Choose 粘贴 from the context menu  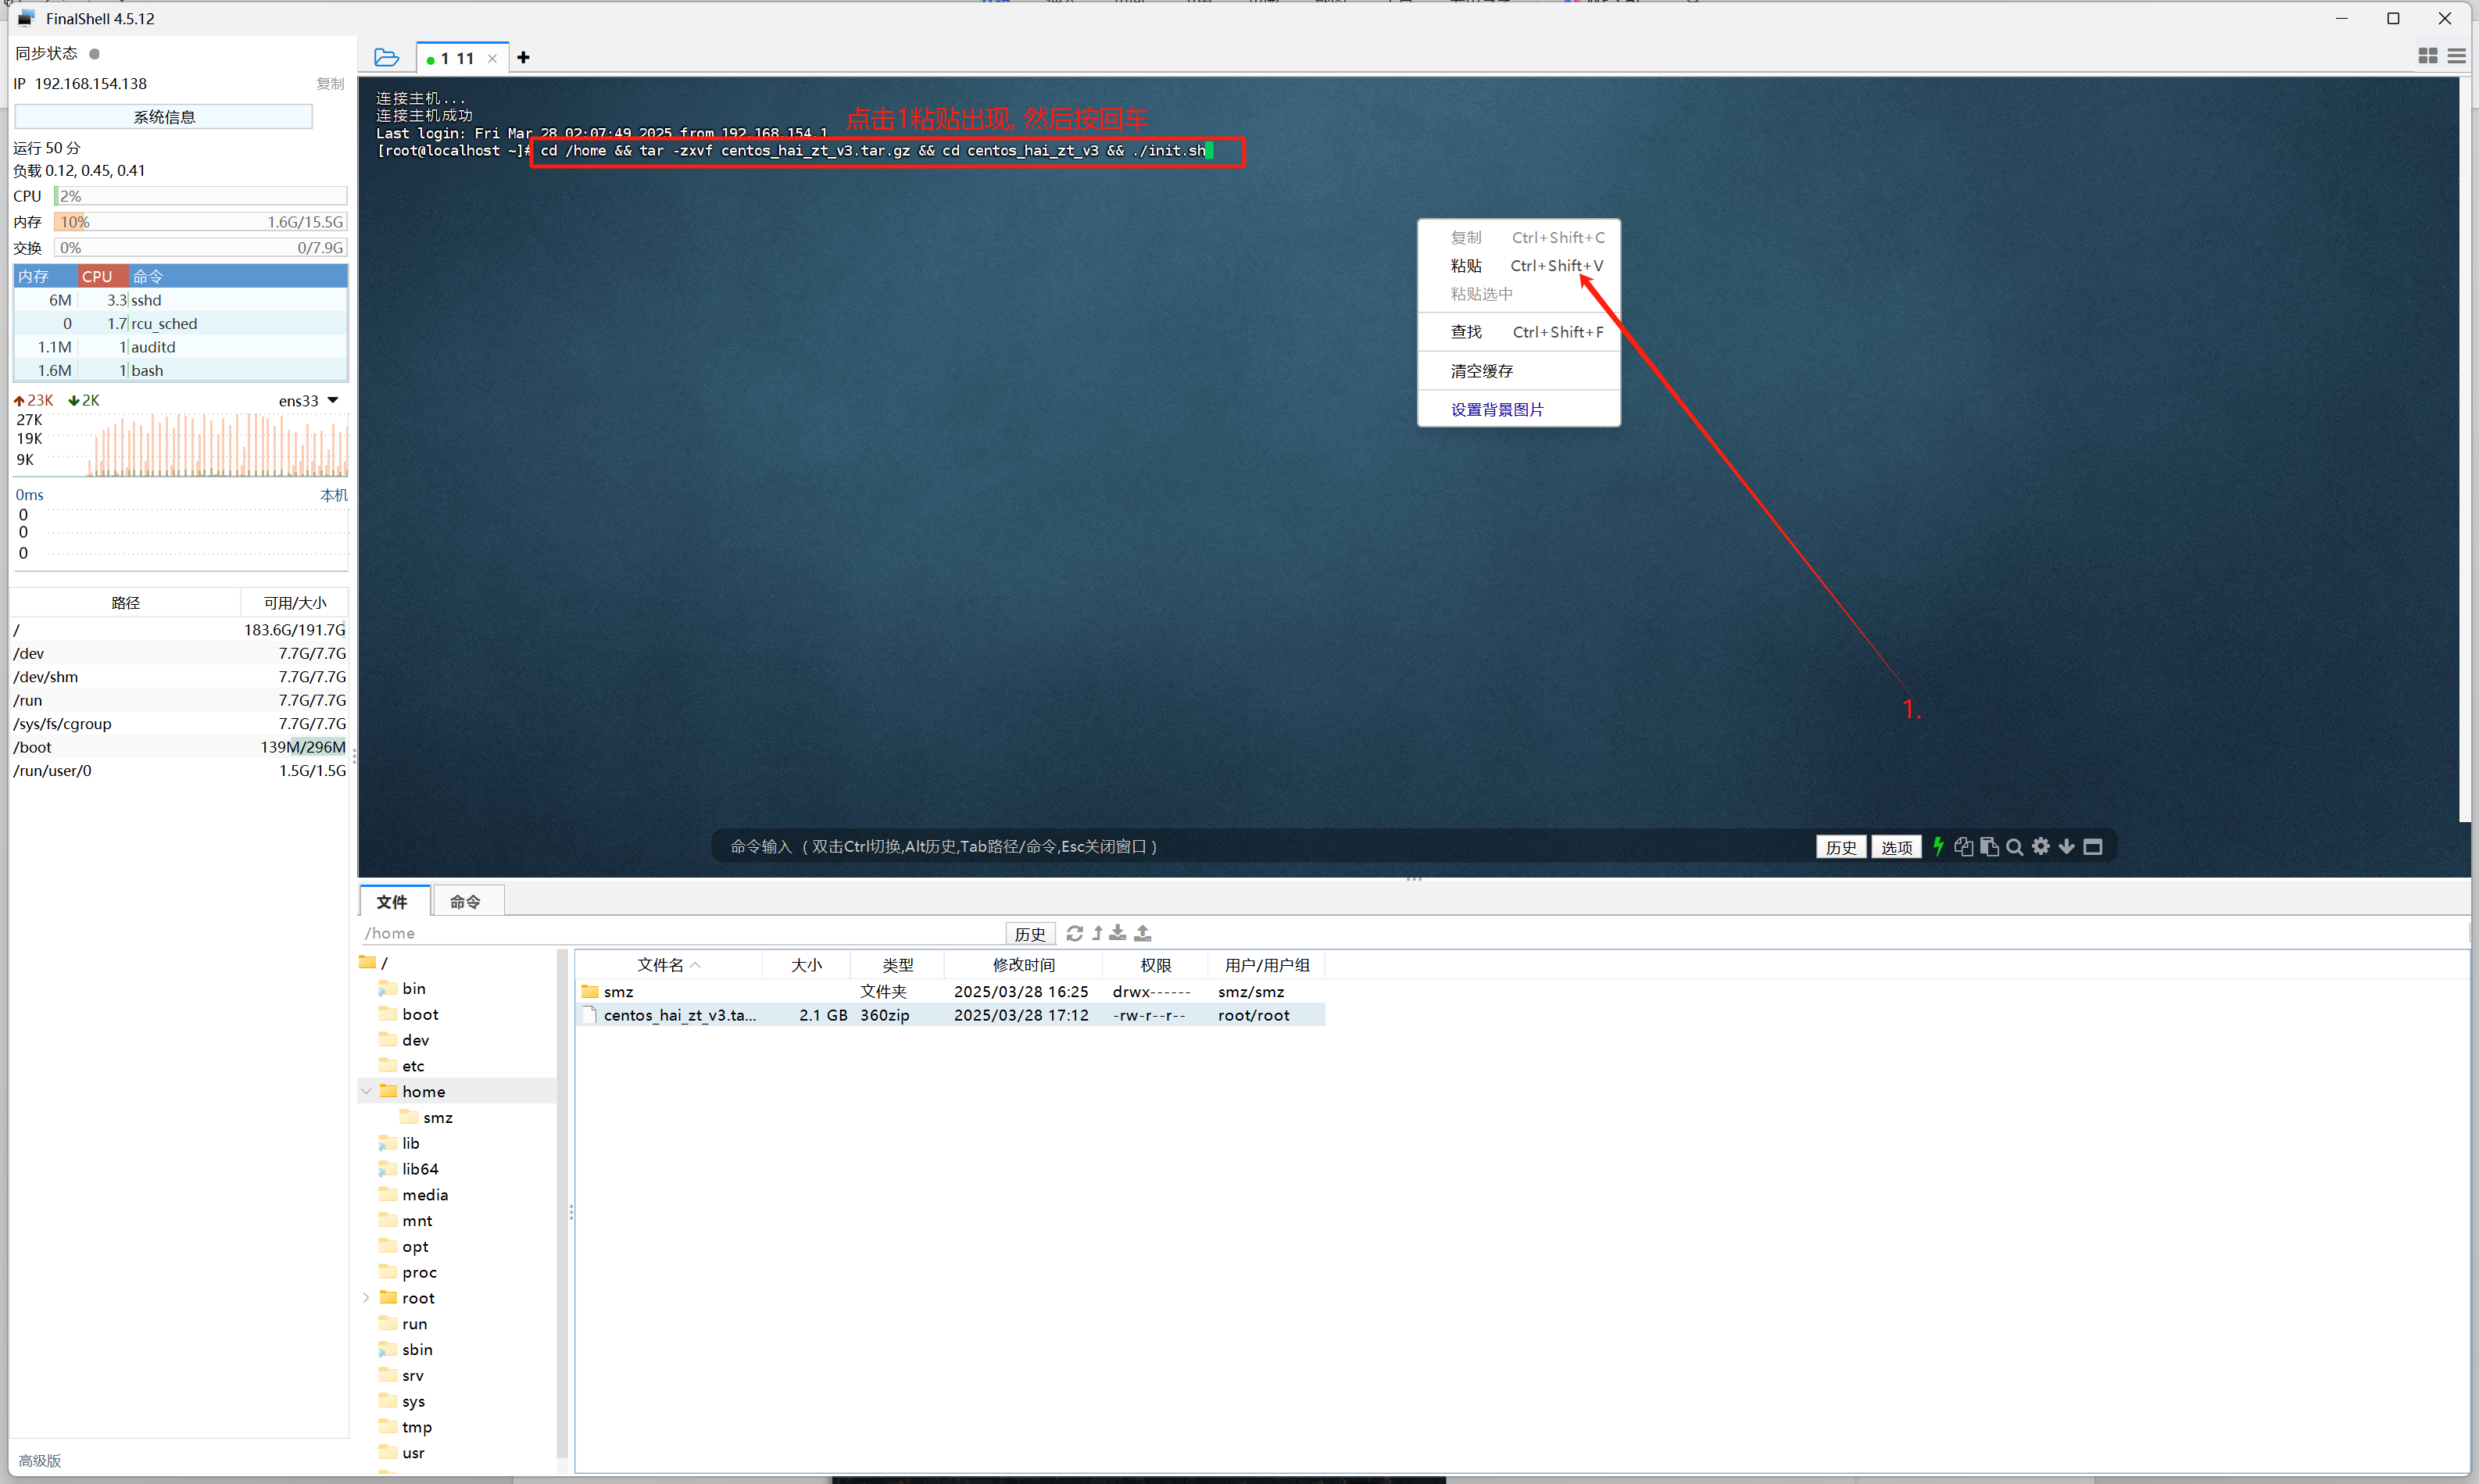coord(1466,266)
